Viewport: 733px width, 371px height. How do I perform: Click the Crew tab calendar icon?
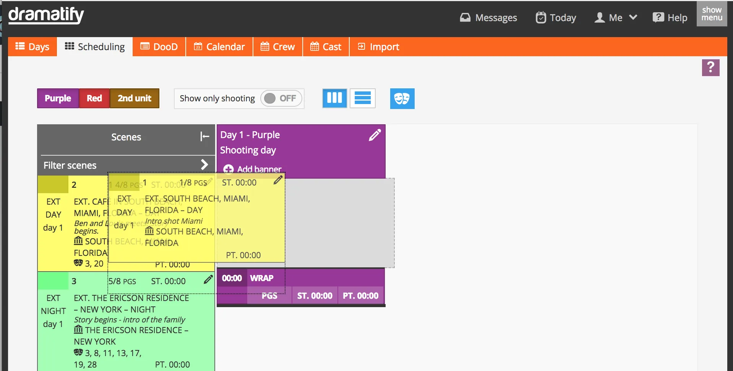pyautogui.click(x=265, y=46)
